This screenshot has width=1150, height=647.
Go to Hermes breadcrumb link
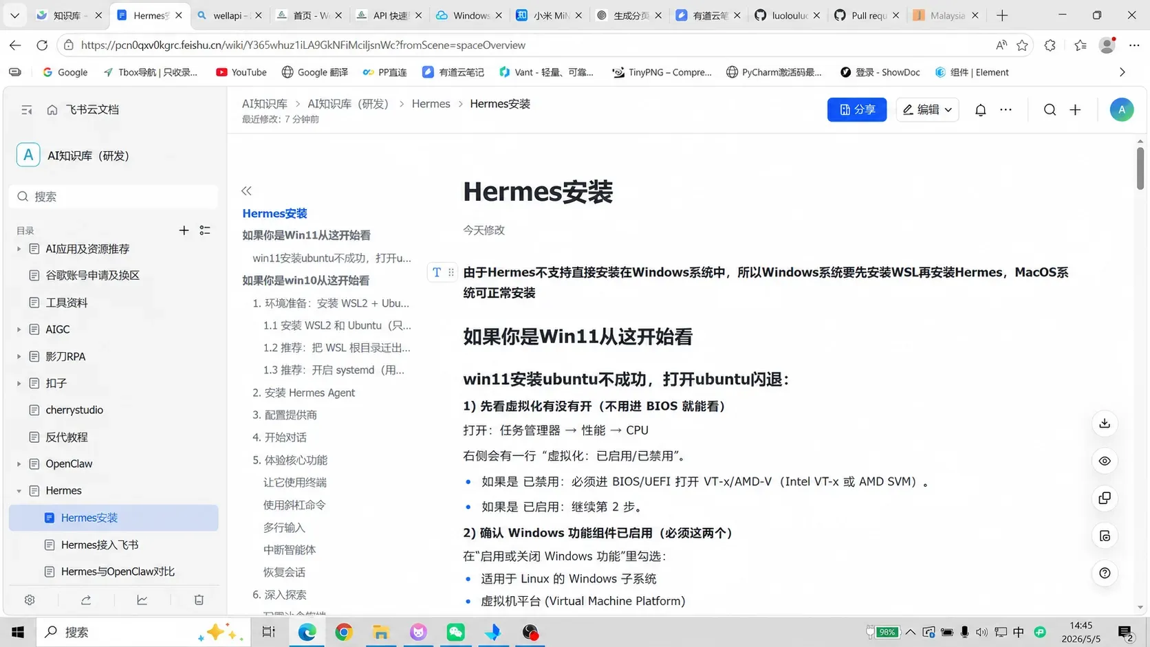(x=431, y=104)
